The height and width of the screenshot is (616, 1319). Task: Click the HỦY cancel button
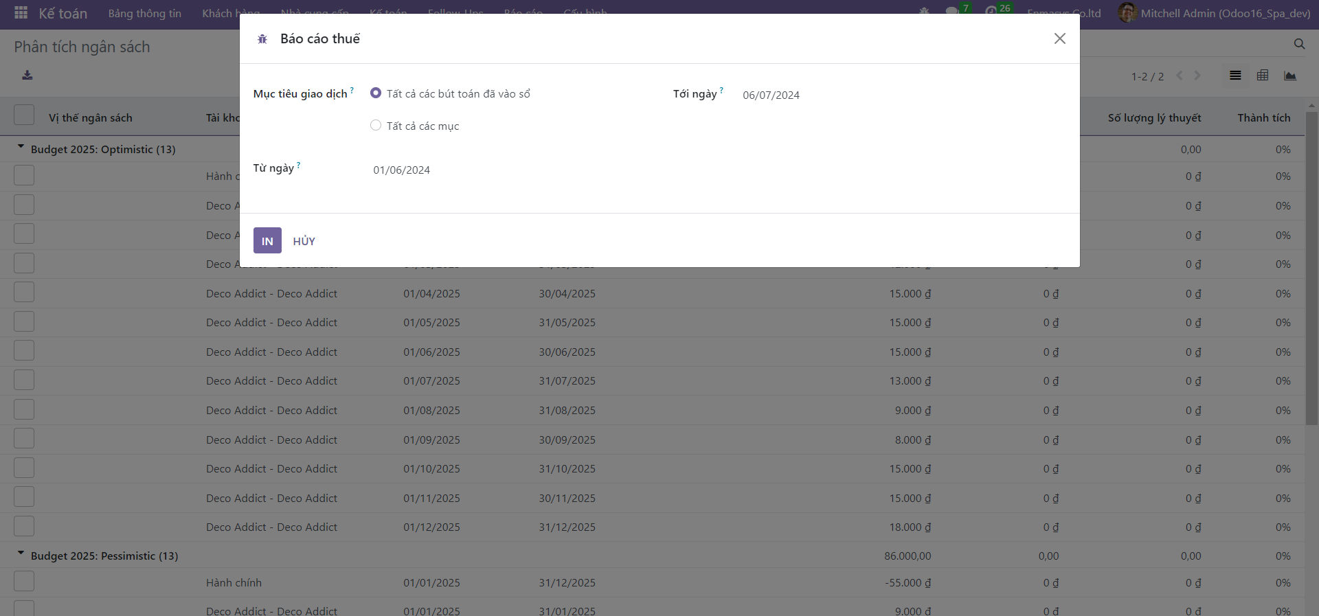tap(304, 241)
